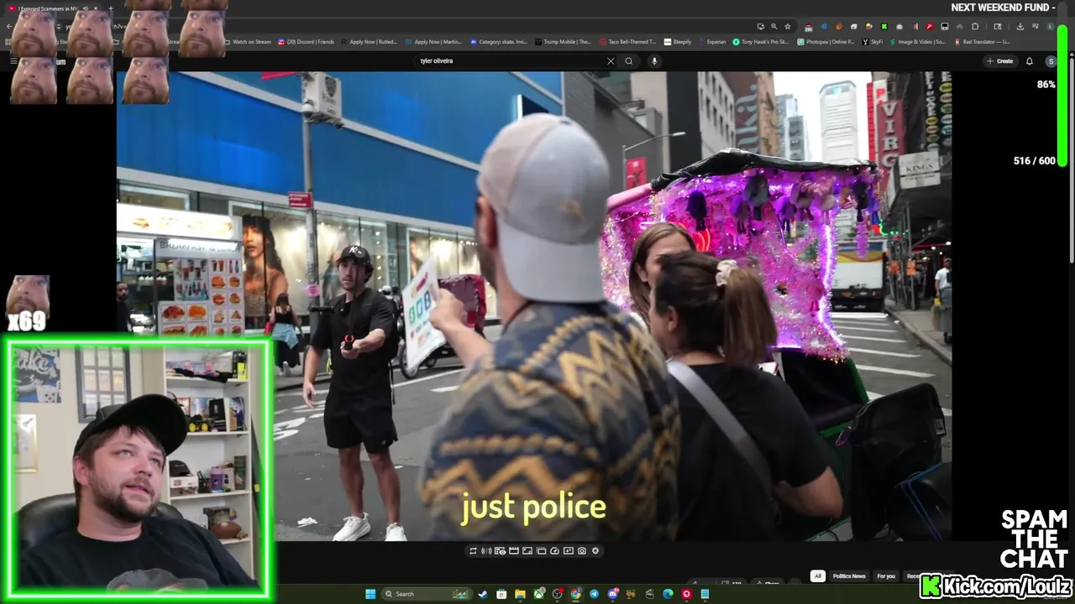This screenshot has width=1075, height=604.
Task: Click the green K extension icon
Action: pos(884,26)
